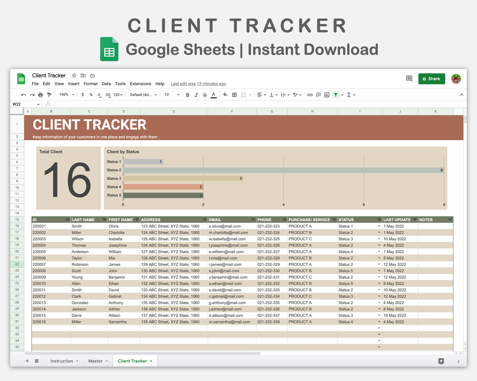Open the text color picker
Screen dimensions: 477x381
pos(214,95)
